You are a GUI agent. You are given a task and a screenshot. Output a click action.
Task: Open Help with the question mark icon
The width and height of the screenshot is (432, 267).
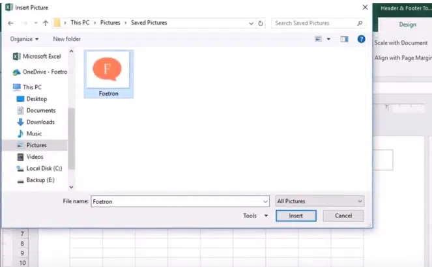tap(361, 39)
